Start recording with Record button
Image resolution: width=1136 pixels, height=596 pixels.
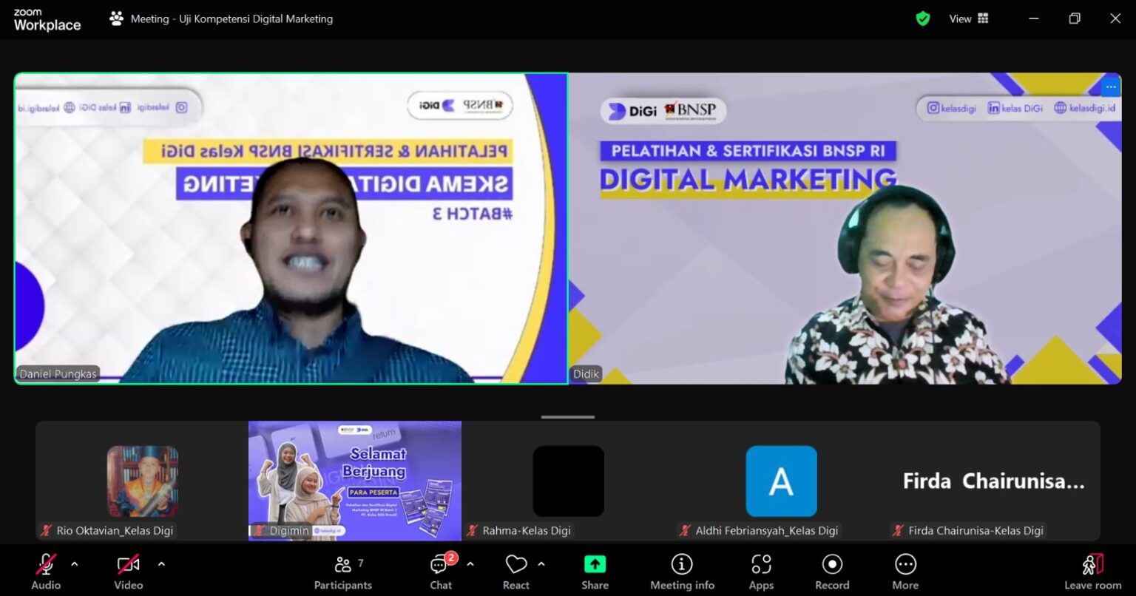(832, 572)
